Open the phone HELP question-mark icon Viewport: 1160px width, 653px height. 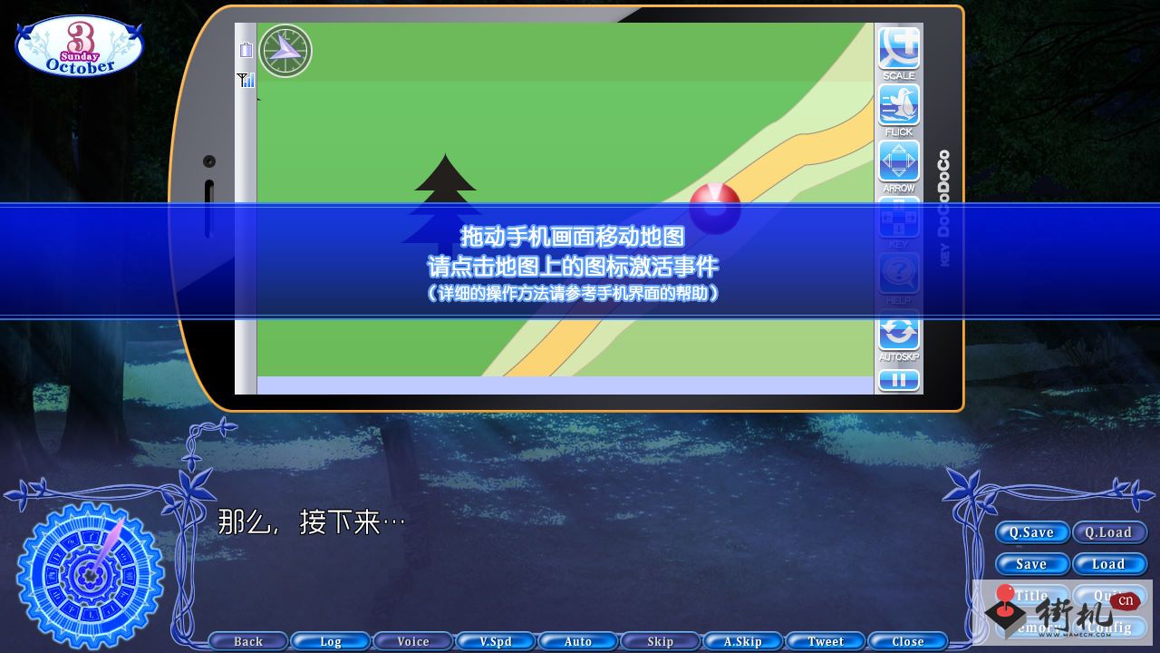tap(899, 274)
